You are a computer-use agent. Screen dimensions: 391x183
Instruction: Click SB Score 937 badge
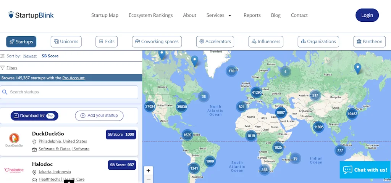(x=122, y=165)
